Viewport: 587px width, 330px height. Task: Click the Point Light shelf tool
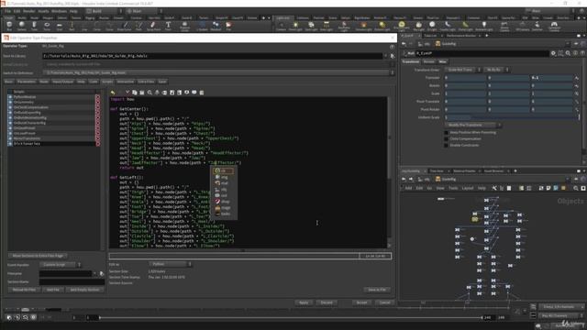pyautogui.click(x=295, y=26)
